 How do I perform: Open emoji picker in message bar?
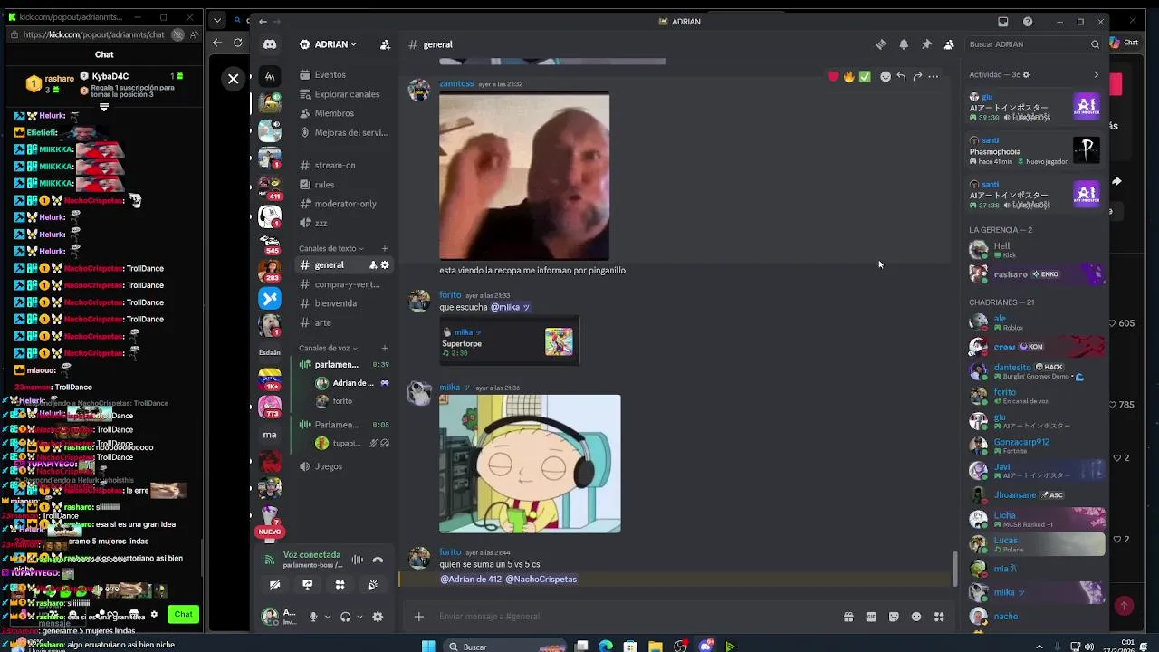916,617
